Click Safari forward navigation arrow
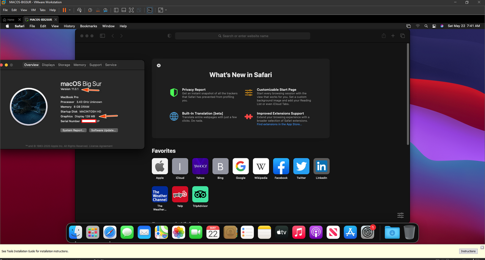 tap(122, 36)
